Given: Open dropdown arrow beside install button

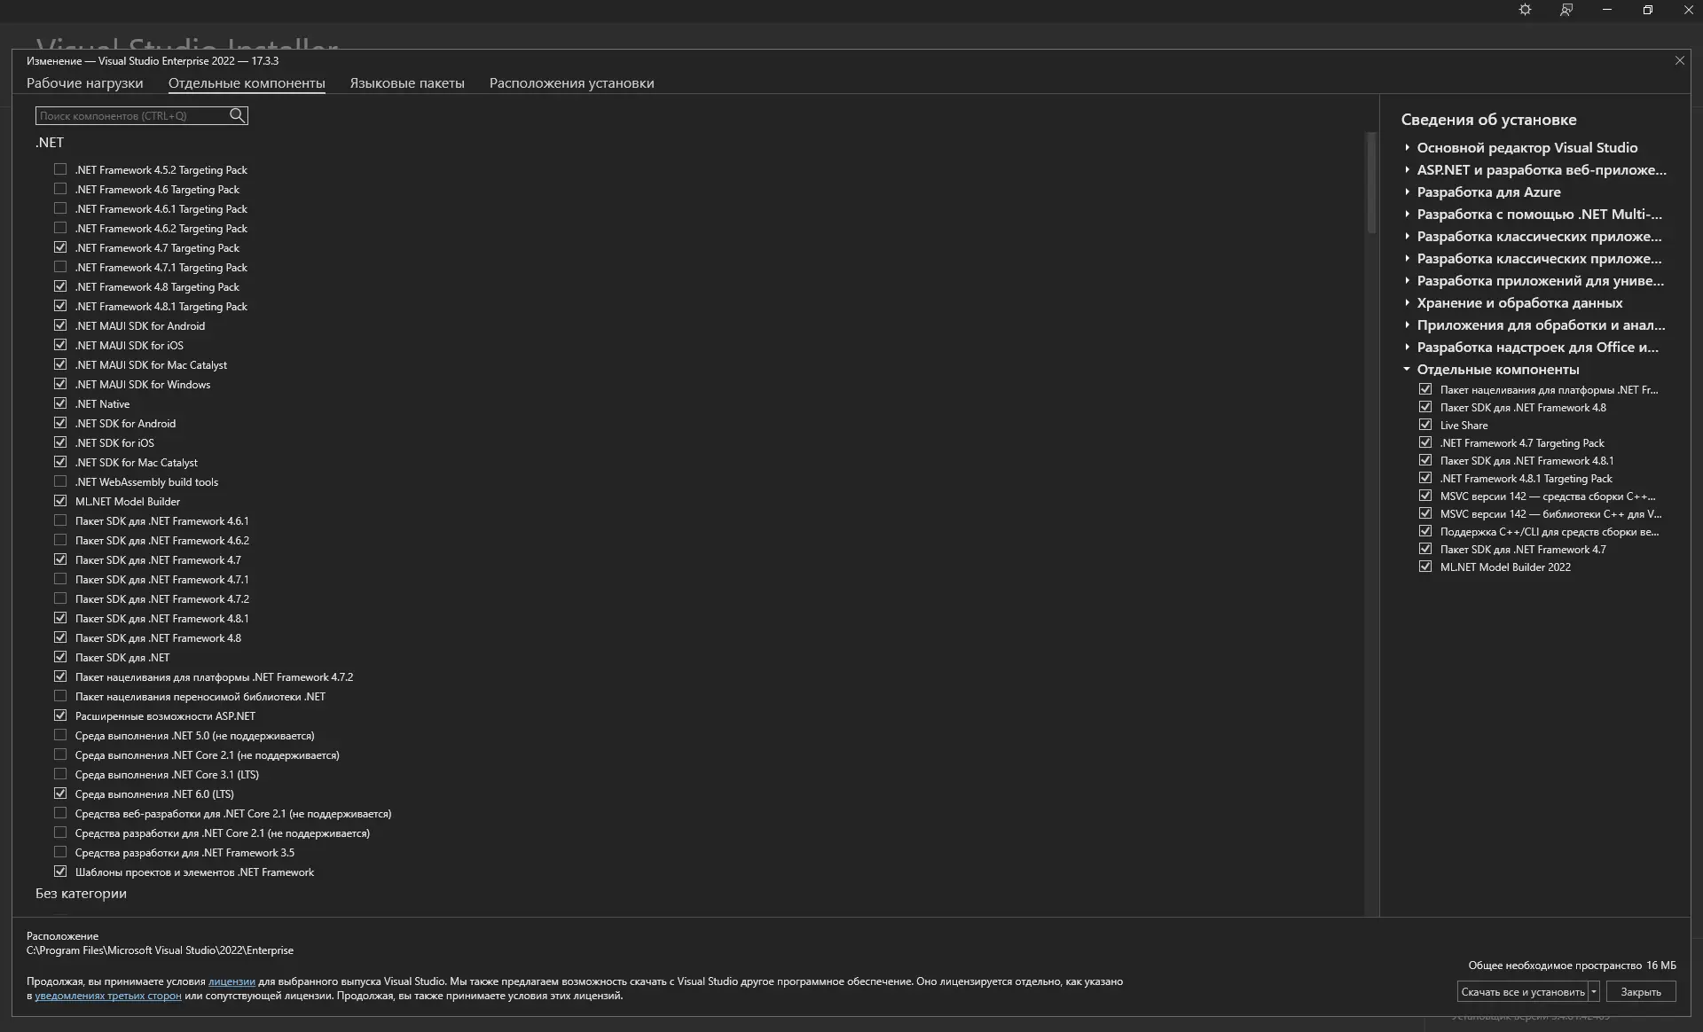Looking at the screenshot, I should [x=1594, y=991].
